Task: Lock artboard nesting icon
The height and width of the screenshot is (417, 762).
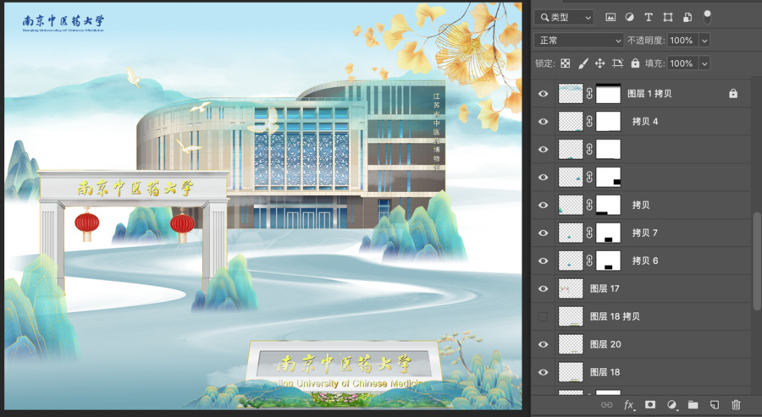Action: pos(618,63)
